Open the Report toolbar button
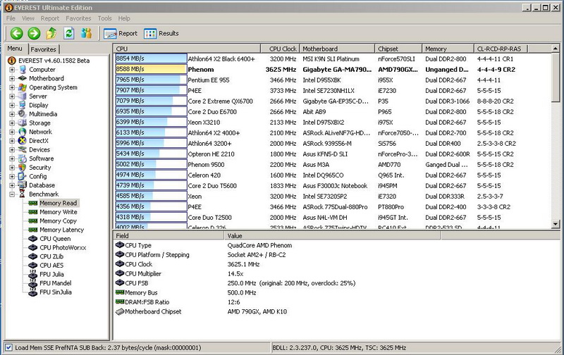Viewport: 564px width, 355px height. tap(121, 33)
